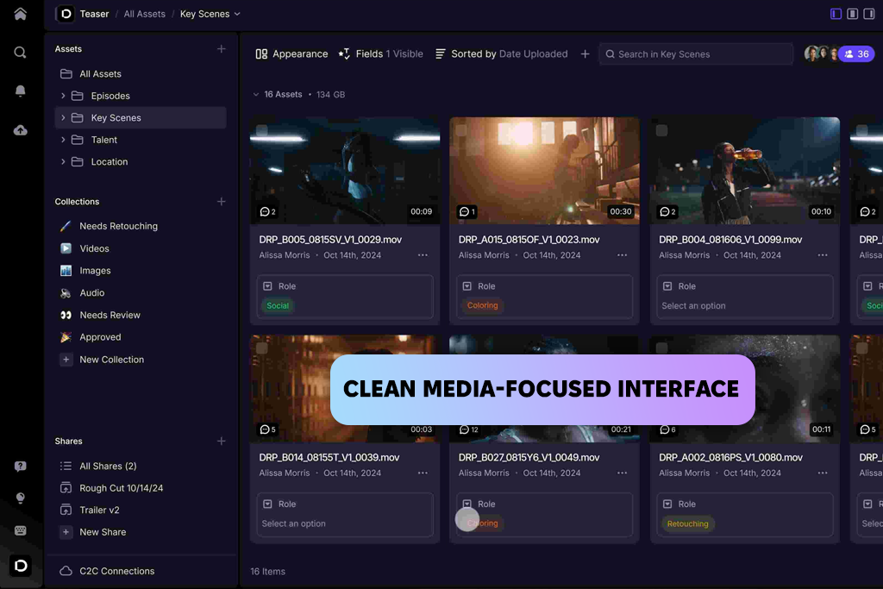The width and height of the screenshot is (883, 589).
Task: Open the global search icon in left rail
Action: [x=21, y=53]
